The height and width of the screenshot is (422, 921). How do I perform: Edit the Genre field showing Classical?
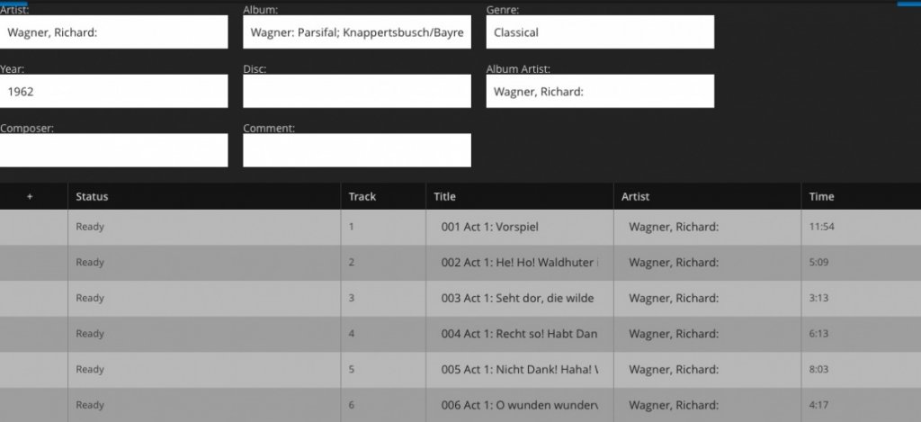coord(600,32)
